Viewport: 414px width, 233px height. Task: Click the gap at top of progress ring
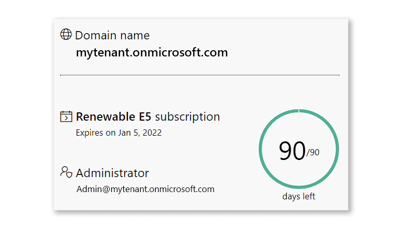(299, 110)
